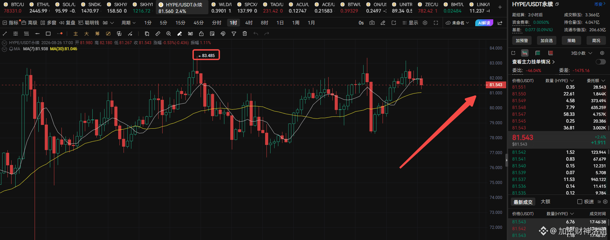Delete drawings with the trash icon
This screenshot has height=240, width=610.
click(x=245, y=34)
